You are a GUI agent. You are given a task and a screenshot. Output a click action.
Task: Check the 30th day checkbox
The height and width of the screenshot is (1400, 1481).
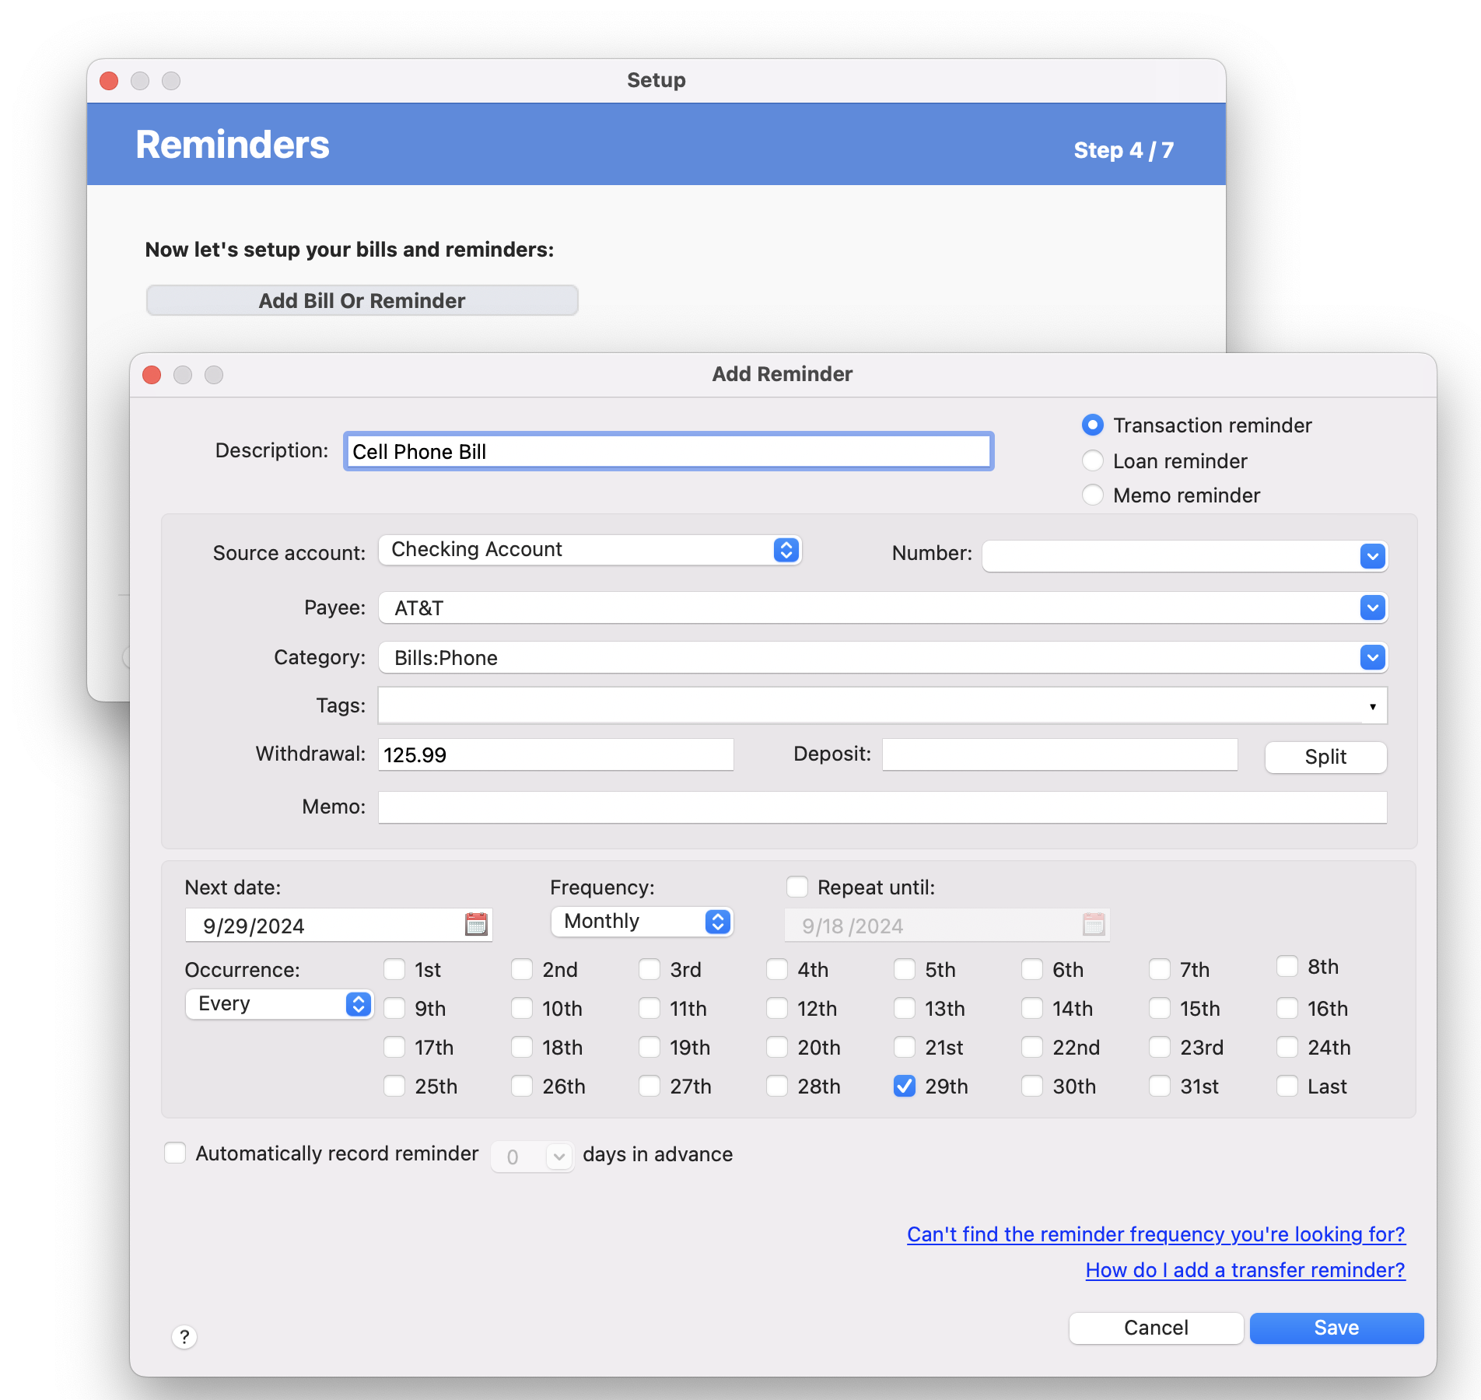click(1032, 1086)
